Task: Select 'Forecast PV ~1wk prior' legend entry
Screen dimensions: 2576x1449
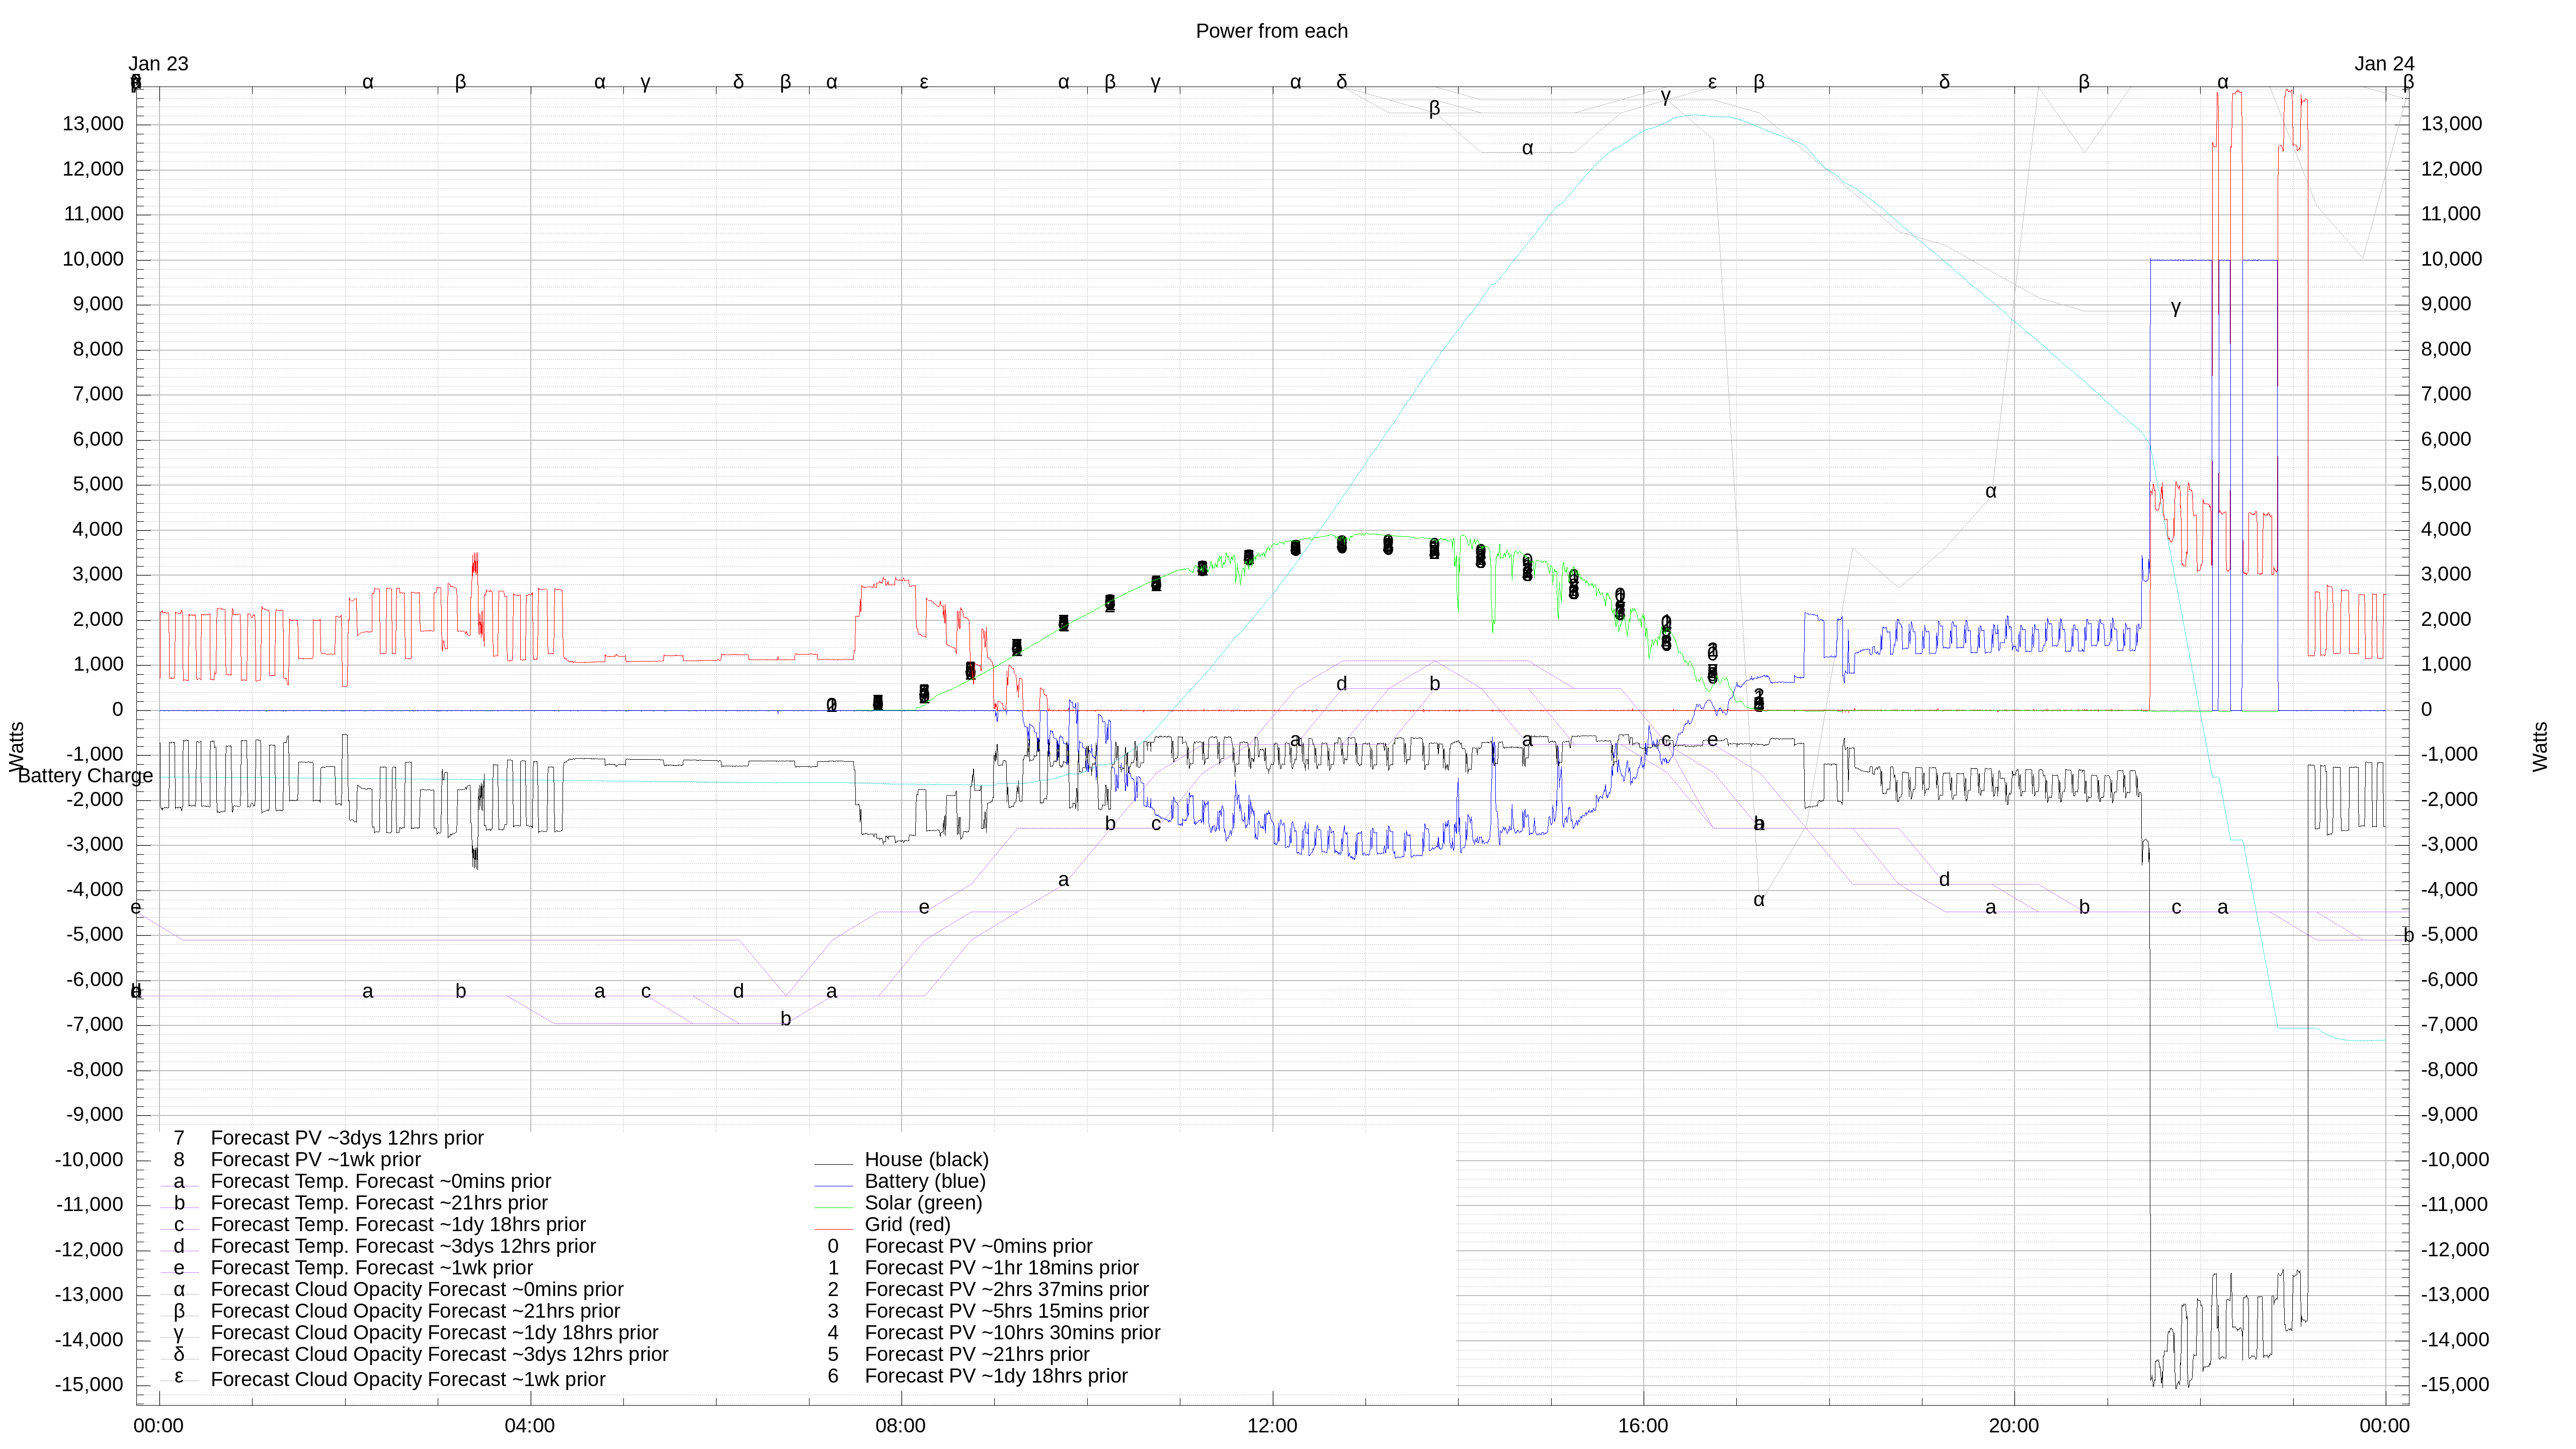Action: tap(315, 1159)
